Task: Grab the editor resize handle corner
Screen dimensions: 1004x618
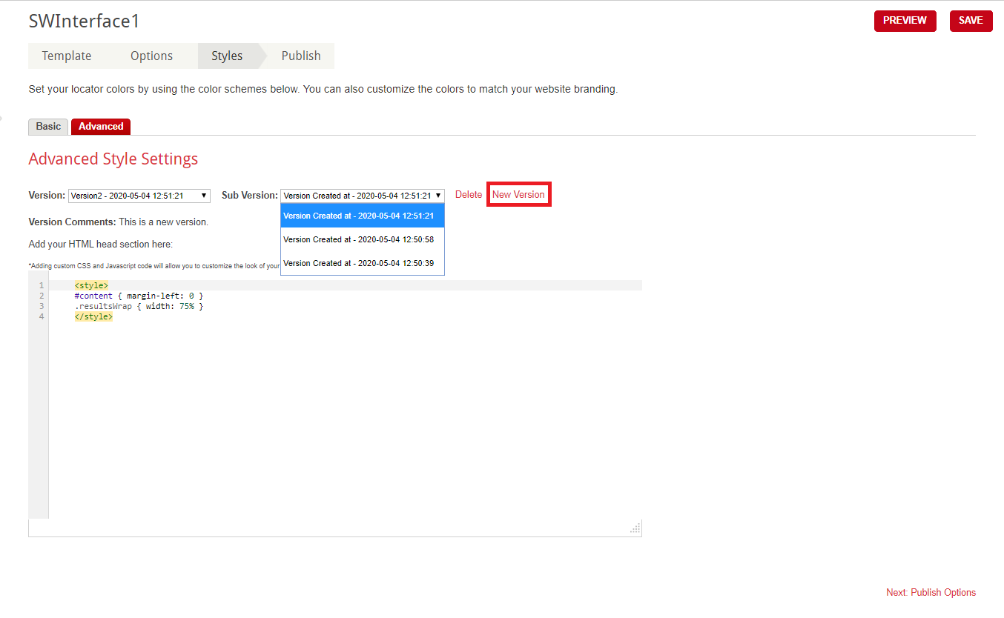Action: (635, 528)
